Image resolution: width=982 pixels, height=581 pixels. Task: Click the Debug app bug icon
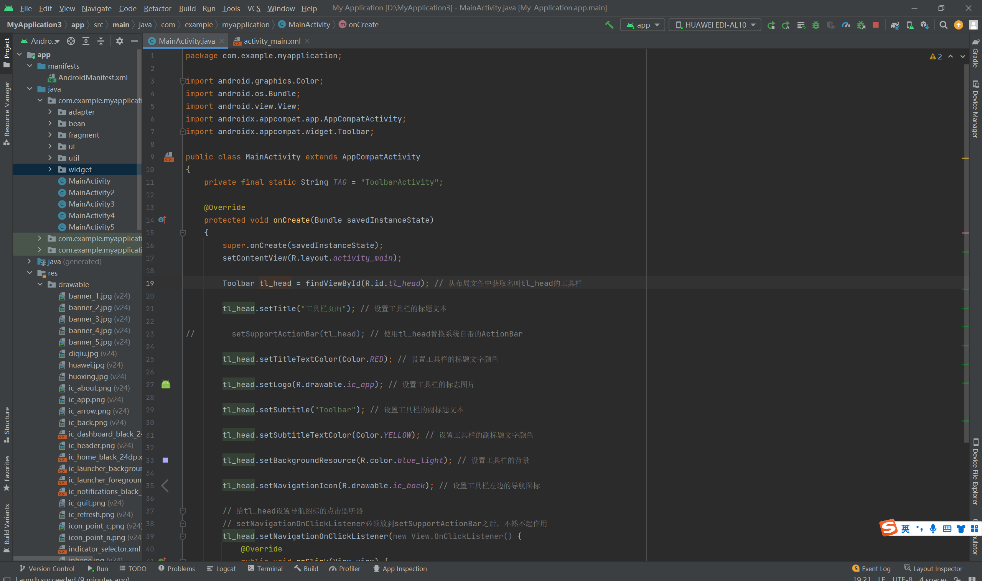click(816, 25)
